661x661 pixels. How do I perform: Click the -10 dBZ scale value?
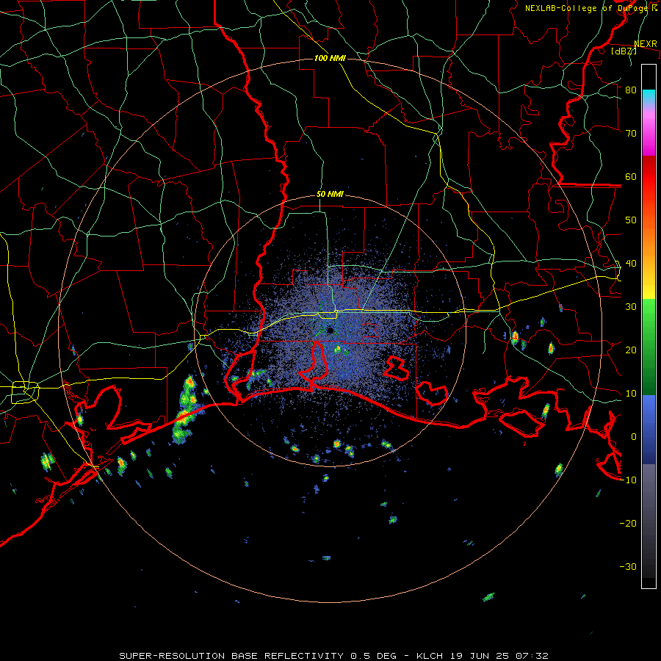(x=628, y=480)
